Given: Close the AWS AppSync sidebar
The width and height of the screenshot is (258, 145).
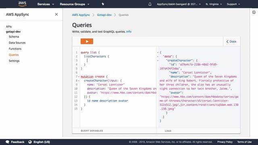Looking at the screenshot, I should pos(56,14).
